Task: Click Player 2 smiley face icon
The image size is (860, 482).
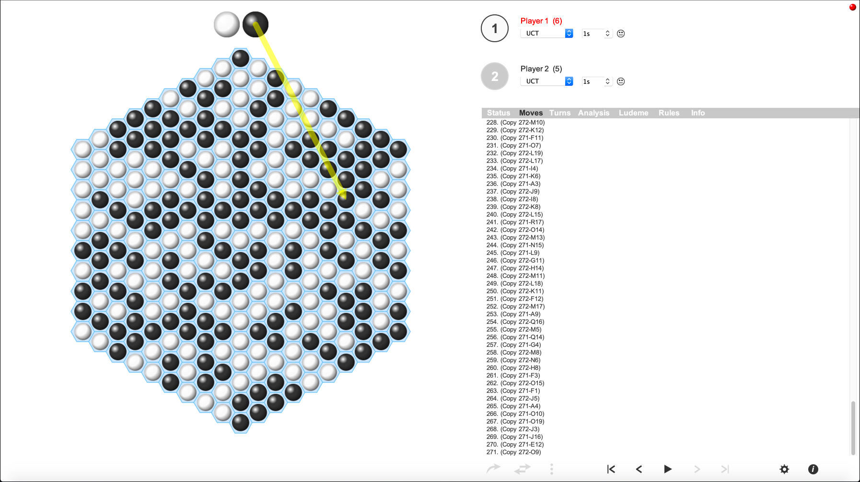Action: [x=621, y=81]
